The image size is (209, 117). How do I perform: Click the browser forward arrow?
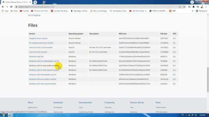coord(7,7)
